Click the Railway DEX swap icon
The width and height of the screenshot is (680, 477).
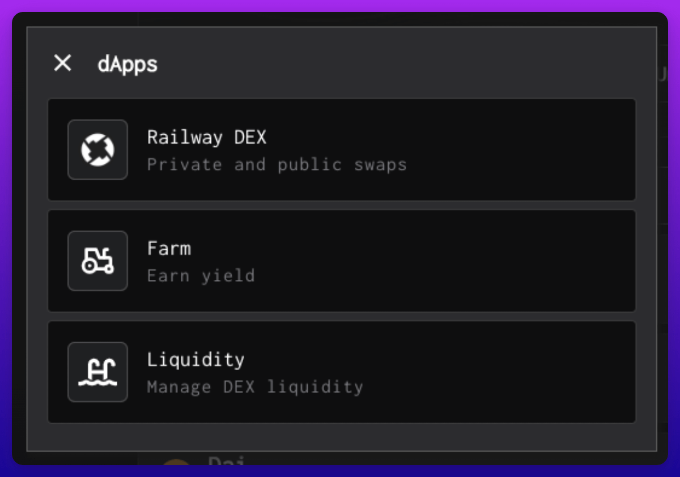tap(97, 150)
